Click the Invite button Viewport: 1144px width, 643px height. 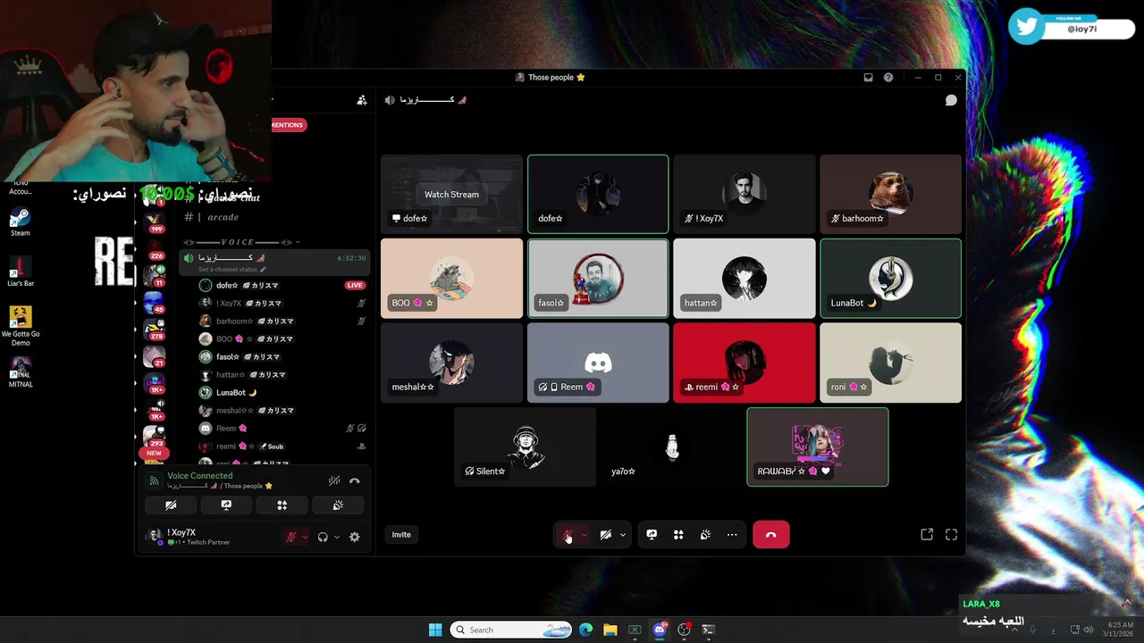click(x=401, y=535)
